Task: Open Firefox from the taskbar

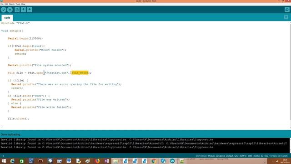Action: [x=97, y=161]
